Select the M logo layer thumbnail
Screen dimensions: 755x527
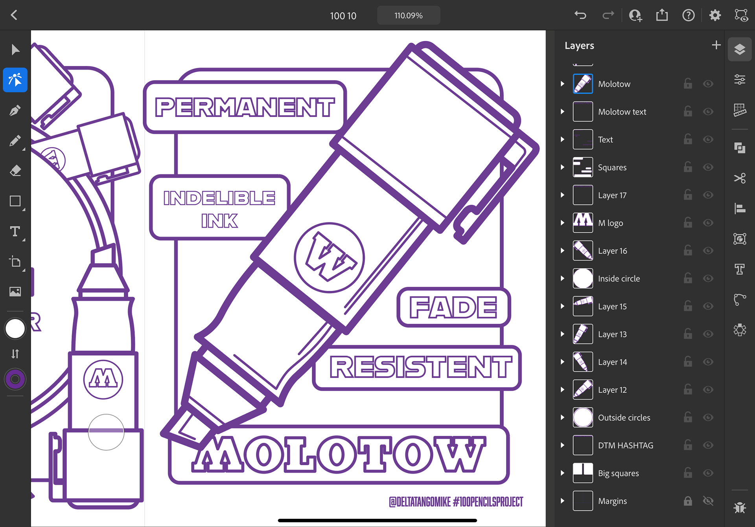(x=583, y=223)
